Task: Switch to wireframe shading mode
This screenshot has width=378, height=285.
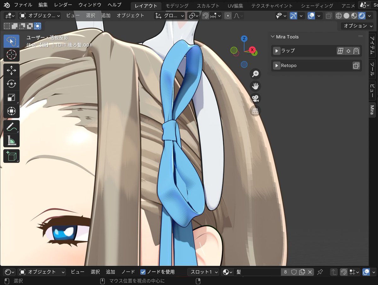Action: pyautogui.click(x=339, y=16)
